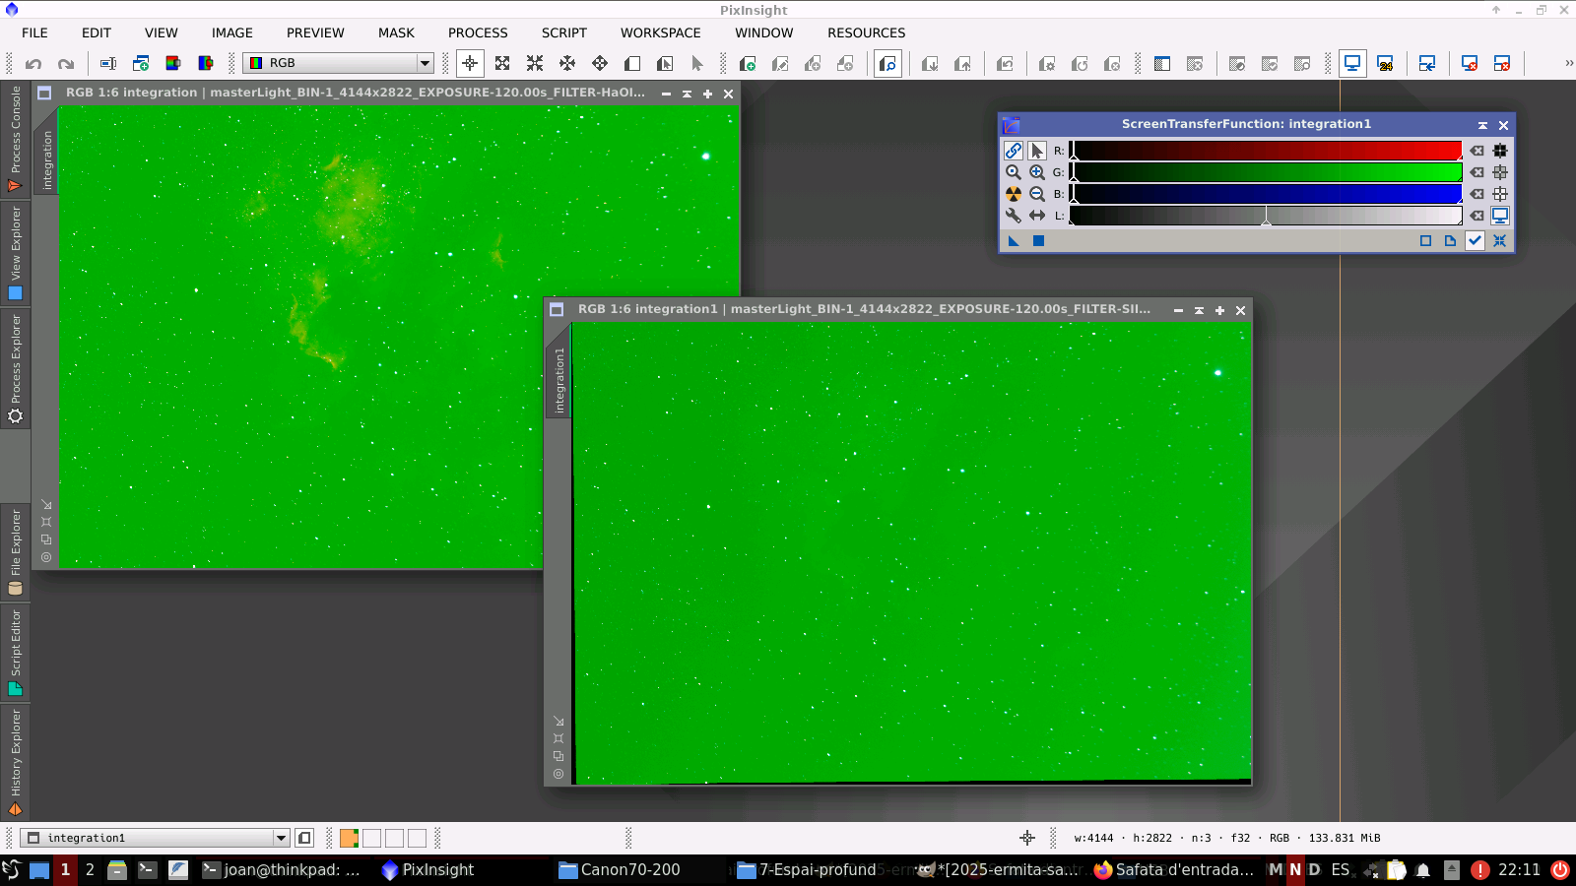Click the STF auto stretch radiation icon
This screenshot has width=1576, height=886.
1013,194
